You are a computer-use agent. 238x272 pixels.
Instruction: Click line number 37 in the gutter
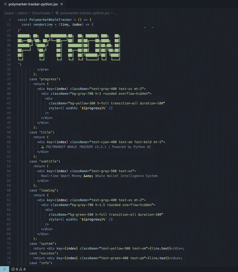point(9,79)
